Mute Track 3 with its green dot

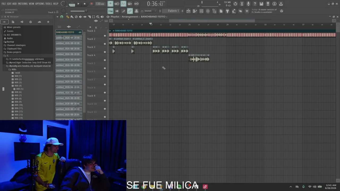(105, 52)
